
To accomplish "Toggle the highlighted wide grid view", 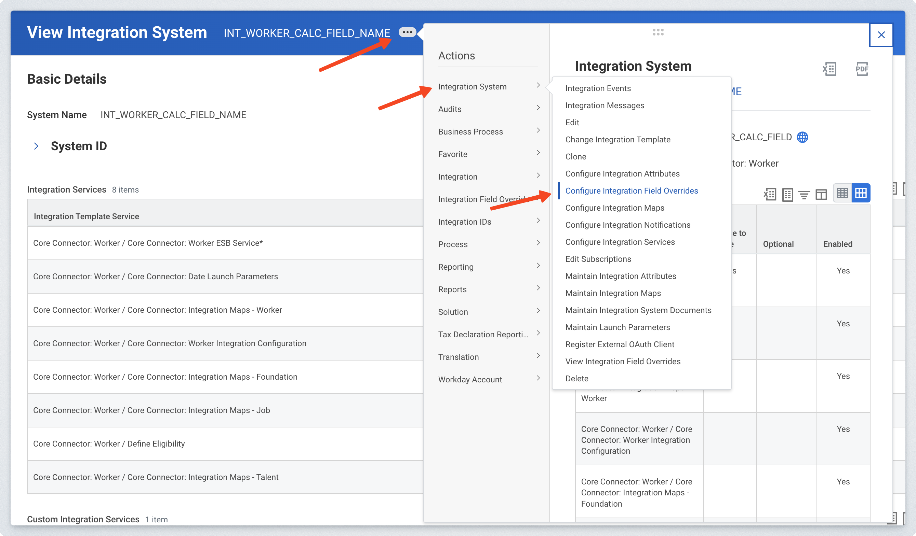I will tap(861, 193).
